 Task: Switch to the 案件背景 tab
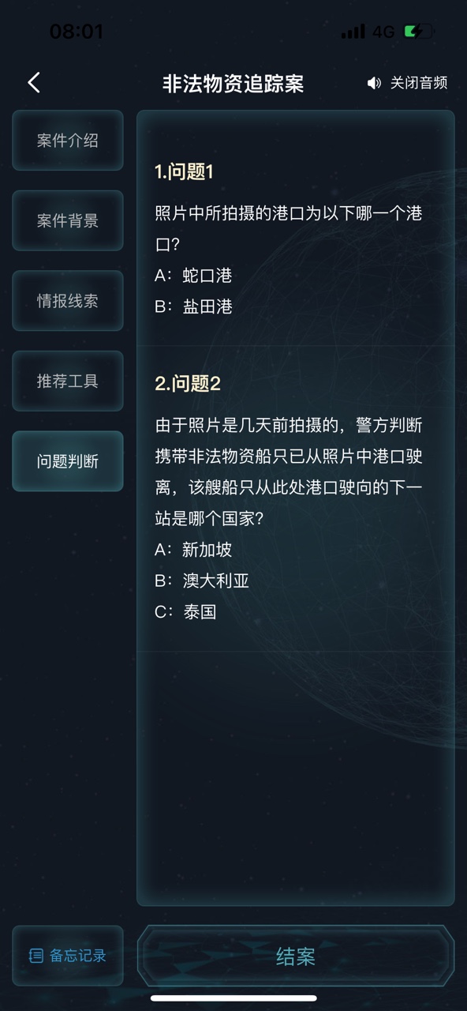tap(67, 221)
